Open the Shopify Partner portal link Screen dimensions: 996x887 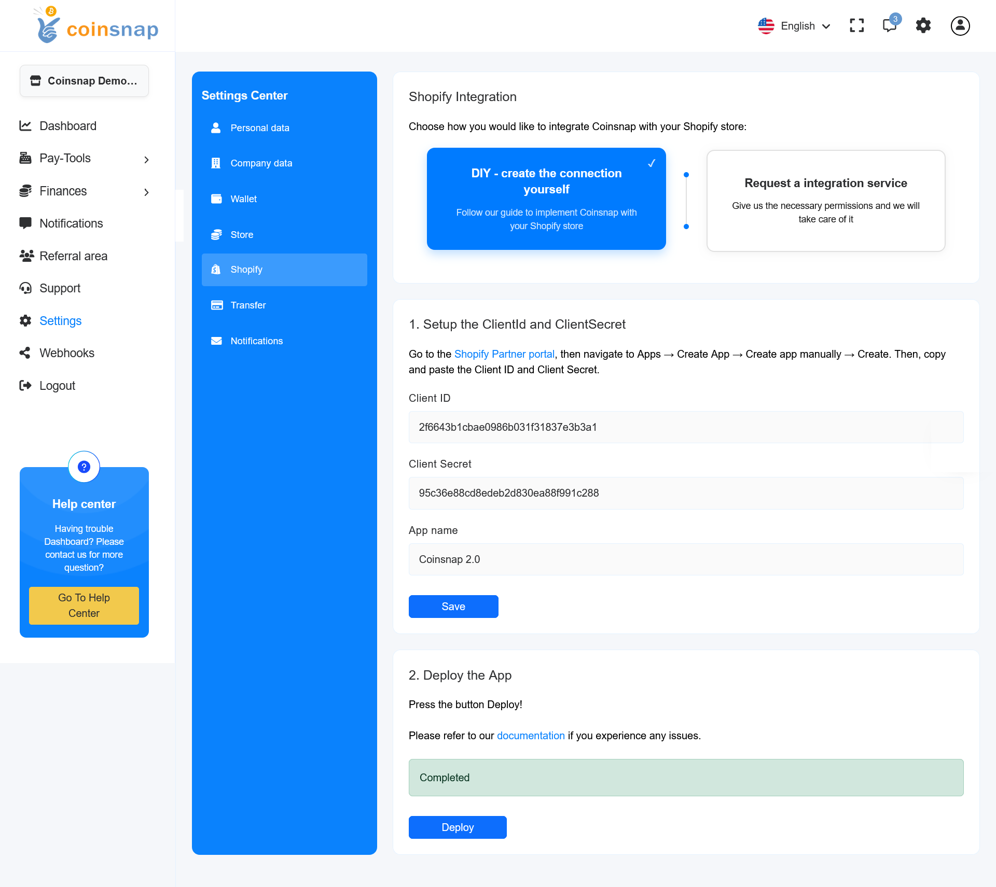tap(504, 354)
